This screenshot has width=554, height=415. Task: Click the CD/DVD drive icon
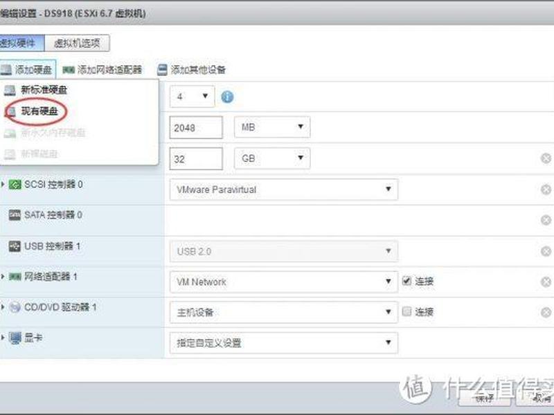click(x=15, y=307)
